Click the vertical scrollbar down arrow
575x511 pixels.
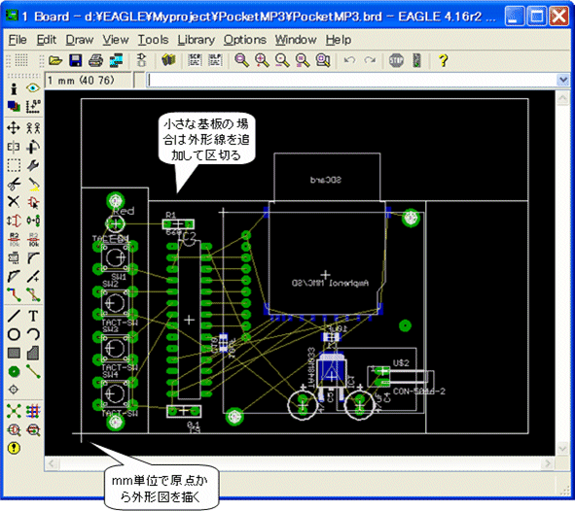click(562, 448)
